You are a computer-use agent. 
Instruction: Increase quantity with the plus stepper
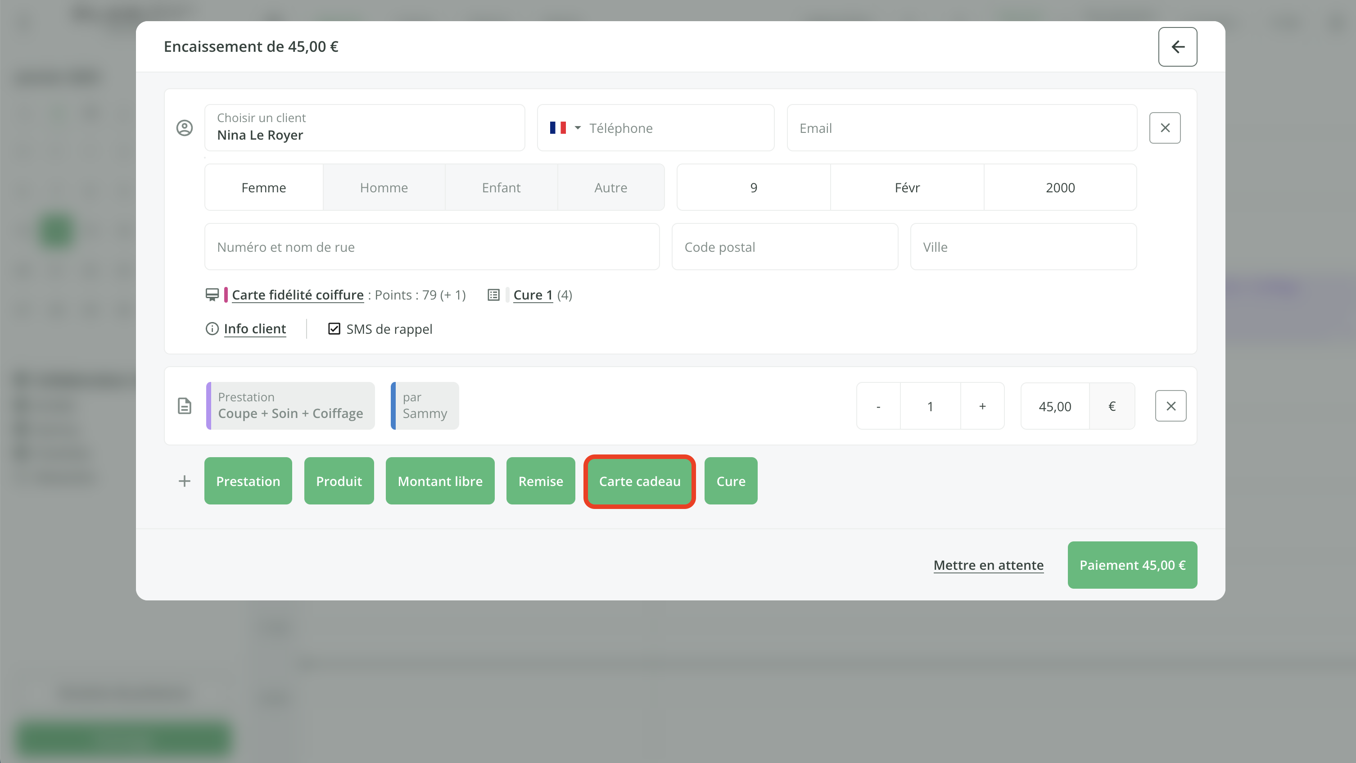pyautogui.click(x=982, y=406)
